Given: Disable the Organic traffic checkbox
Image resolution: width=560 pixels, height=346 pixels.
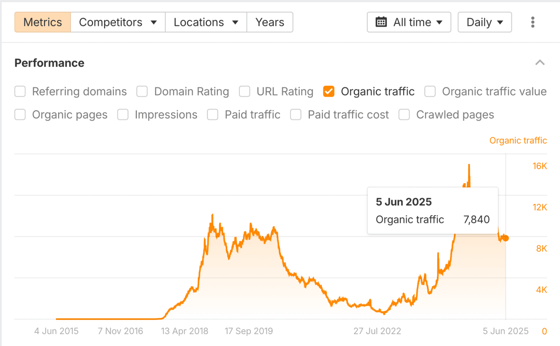Looking at the screenshot, I should pos(328,91).
